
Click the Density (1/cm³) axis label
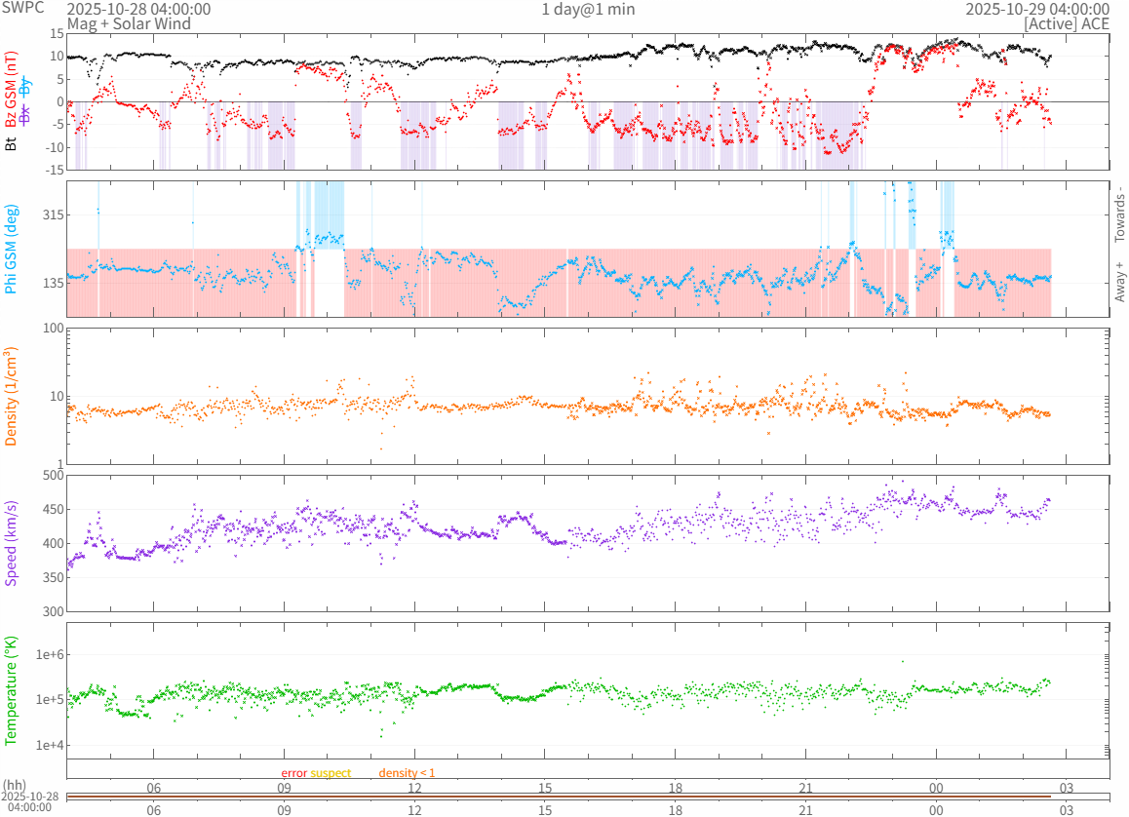tap(12, 396)
